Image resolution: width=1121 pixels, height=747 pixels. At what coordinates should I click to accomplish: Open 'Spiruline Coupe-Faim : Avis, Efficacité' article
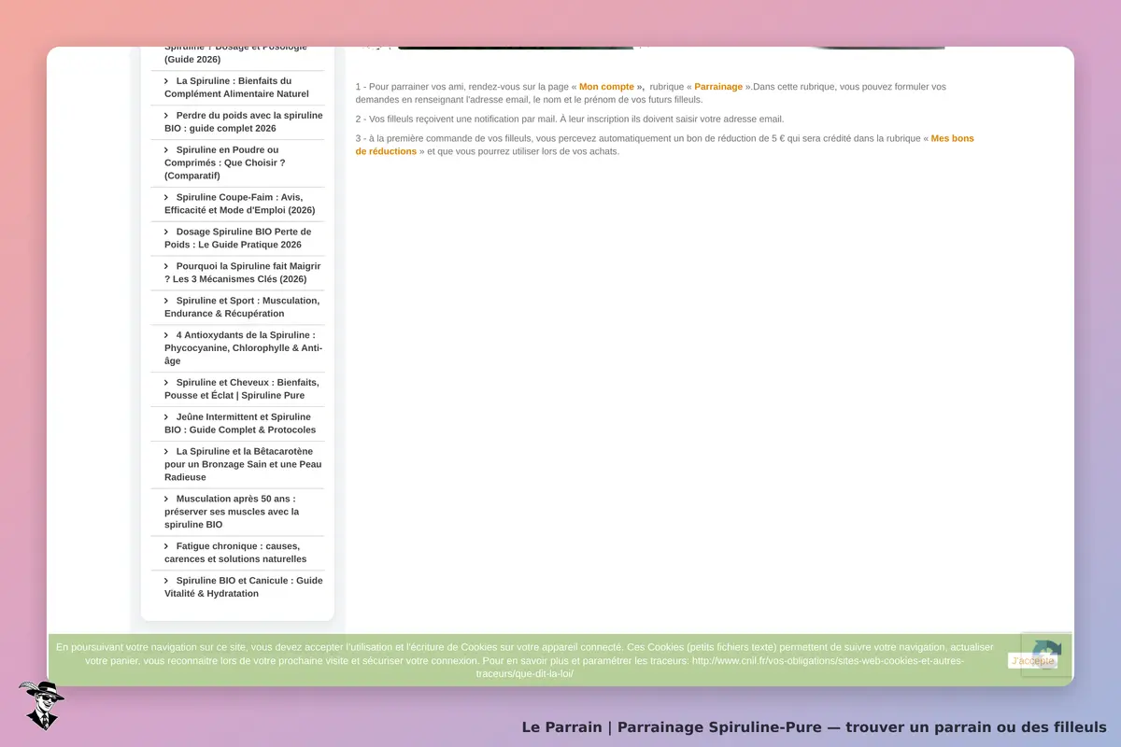point(240,204)
